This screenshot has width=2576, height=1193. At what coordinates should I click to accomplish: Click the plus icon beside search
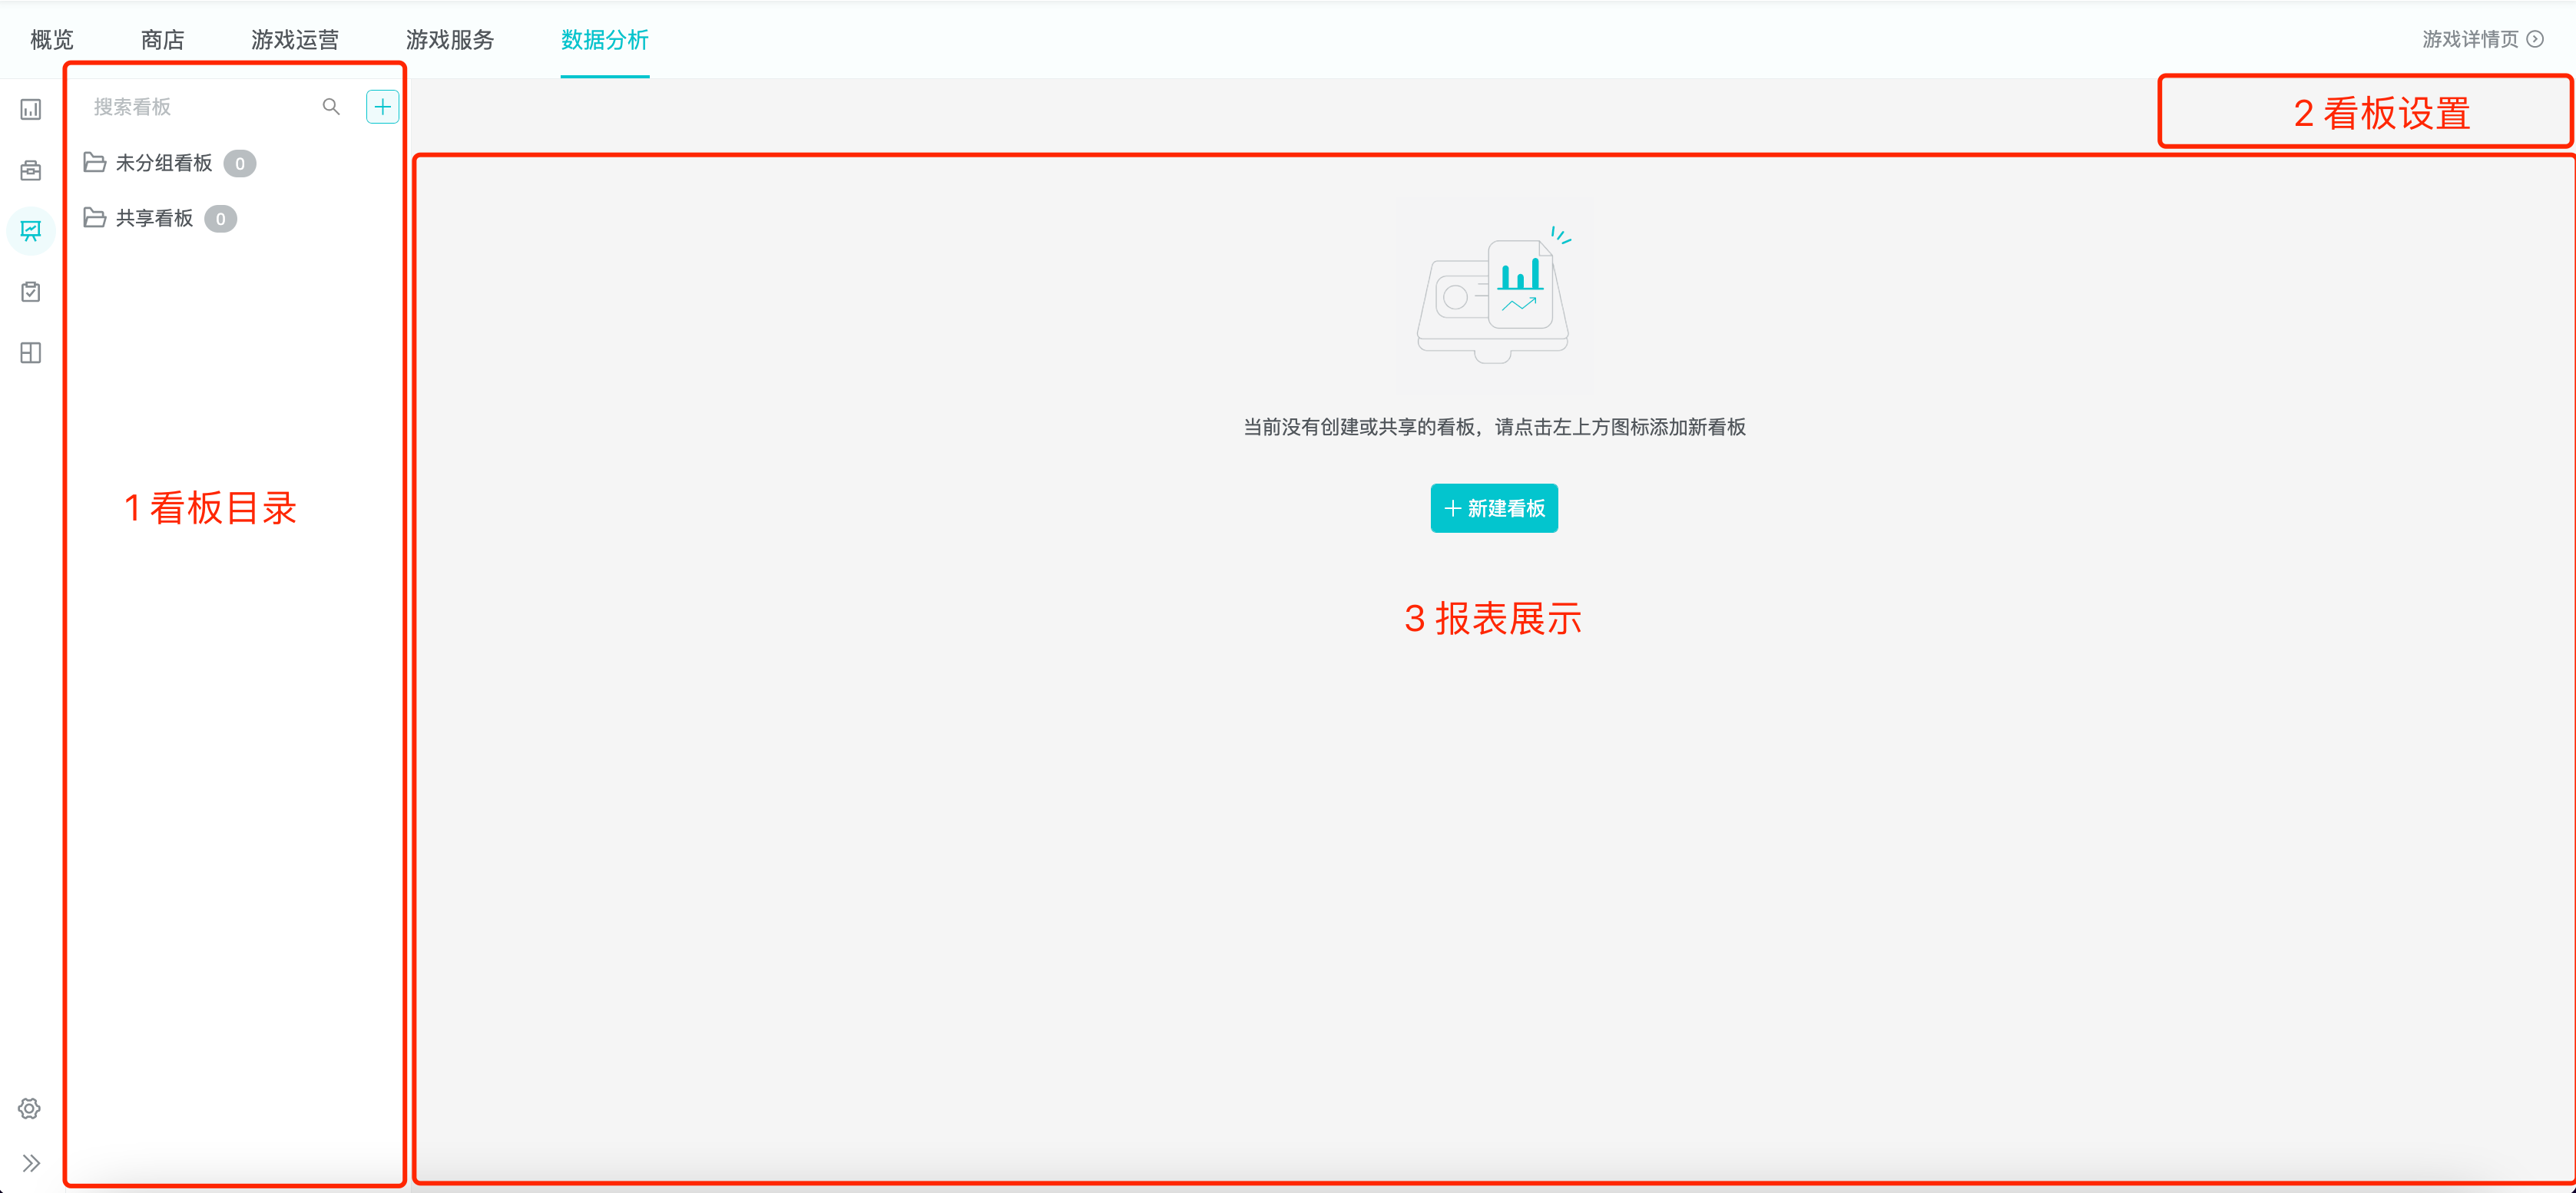382,107
